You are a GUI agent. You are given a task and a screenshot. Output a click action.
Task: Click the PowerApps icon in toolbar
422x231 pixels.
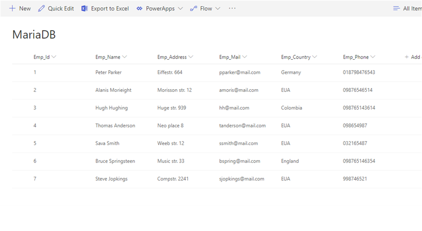tap(140, 8)
